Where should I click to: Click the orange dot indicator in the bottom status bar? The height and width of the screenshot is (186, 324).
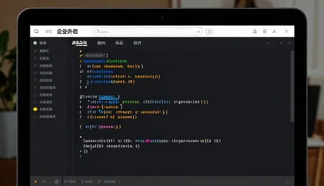pyautogui.click(x=35, y=181)
